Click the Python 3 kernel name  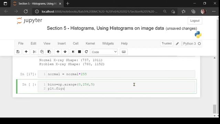(189, 44)
